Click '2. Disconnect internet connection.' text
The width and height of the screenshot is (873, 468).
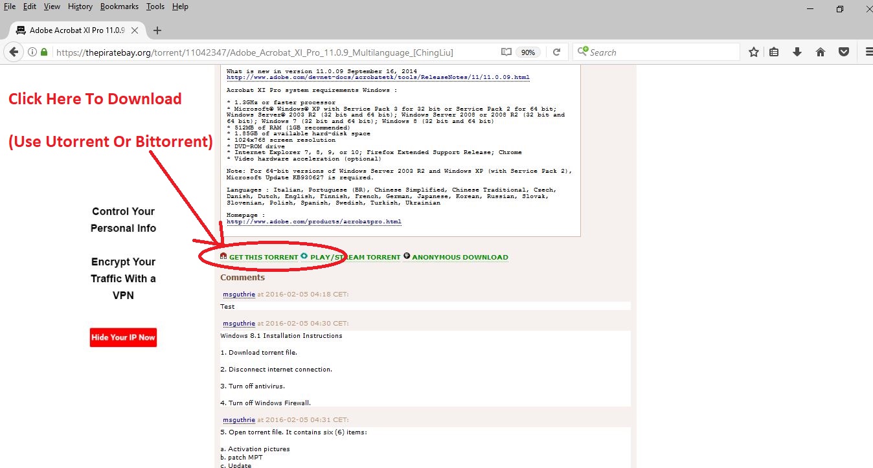[277, 369]
